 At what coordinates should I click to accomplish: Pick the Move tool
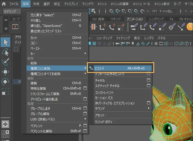[6, 72]
